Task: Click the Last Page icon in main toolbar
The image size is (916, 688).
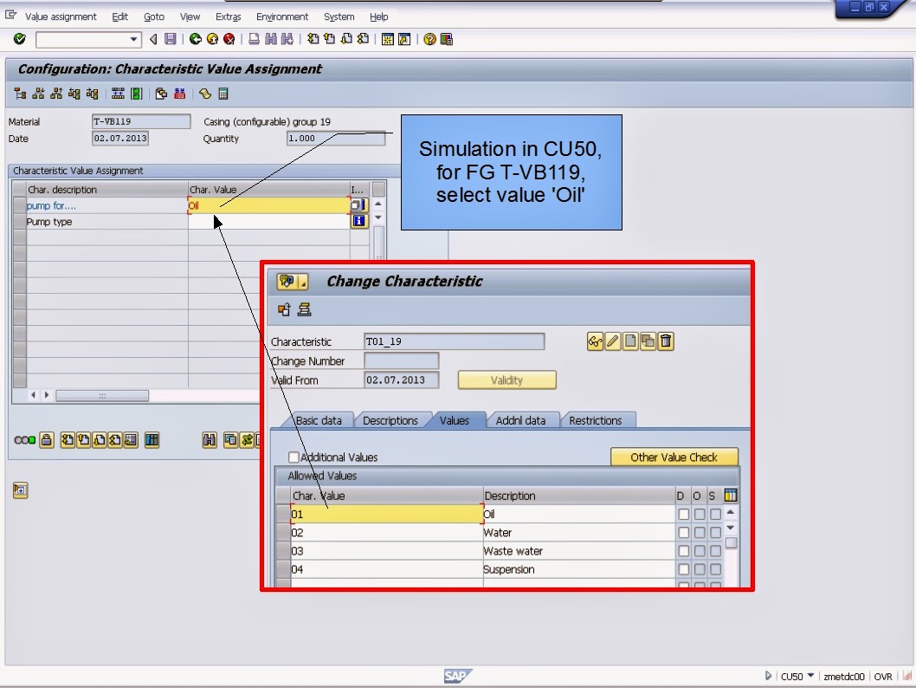Action: [x=364, y=39]
